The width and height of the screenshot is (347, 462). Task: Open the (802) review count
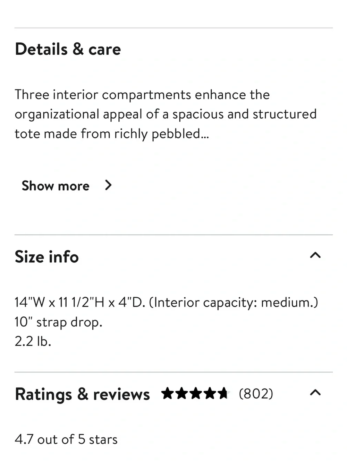point(256,394)
